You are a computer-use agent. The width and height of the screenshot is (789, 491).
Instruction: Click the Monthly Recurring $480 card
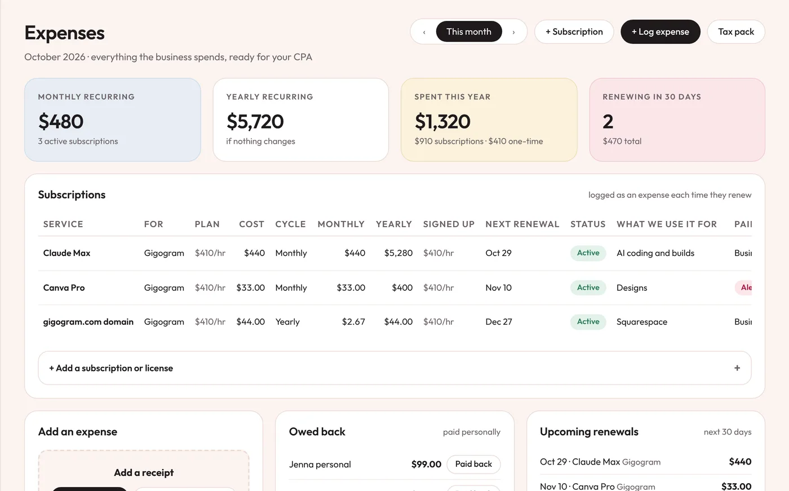click(113, 120)
